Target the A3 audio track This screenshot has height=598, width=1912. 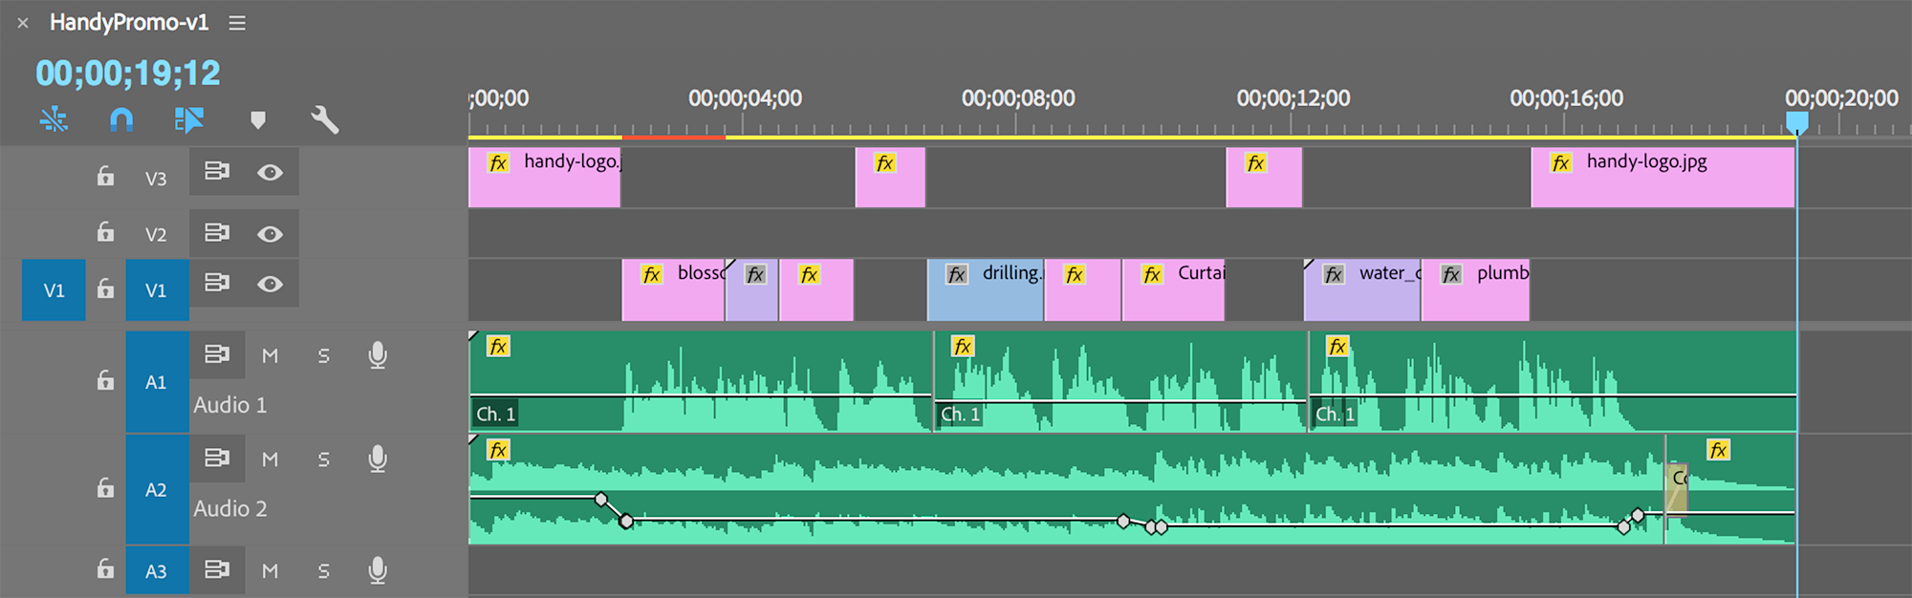(156, 571)
